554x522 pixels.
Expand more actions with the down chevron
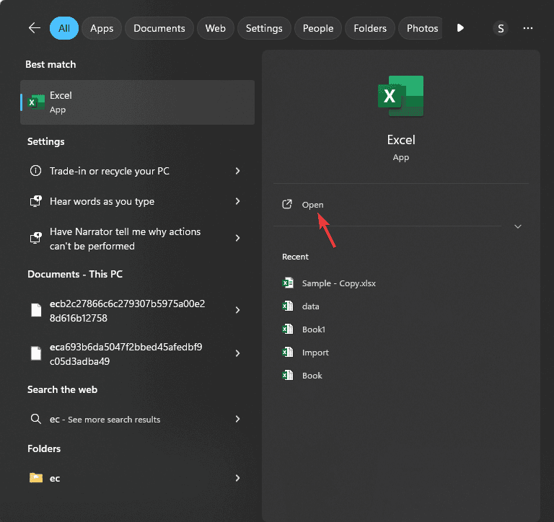517,226
